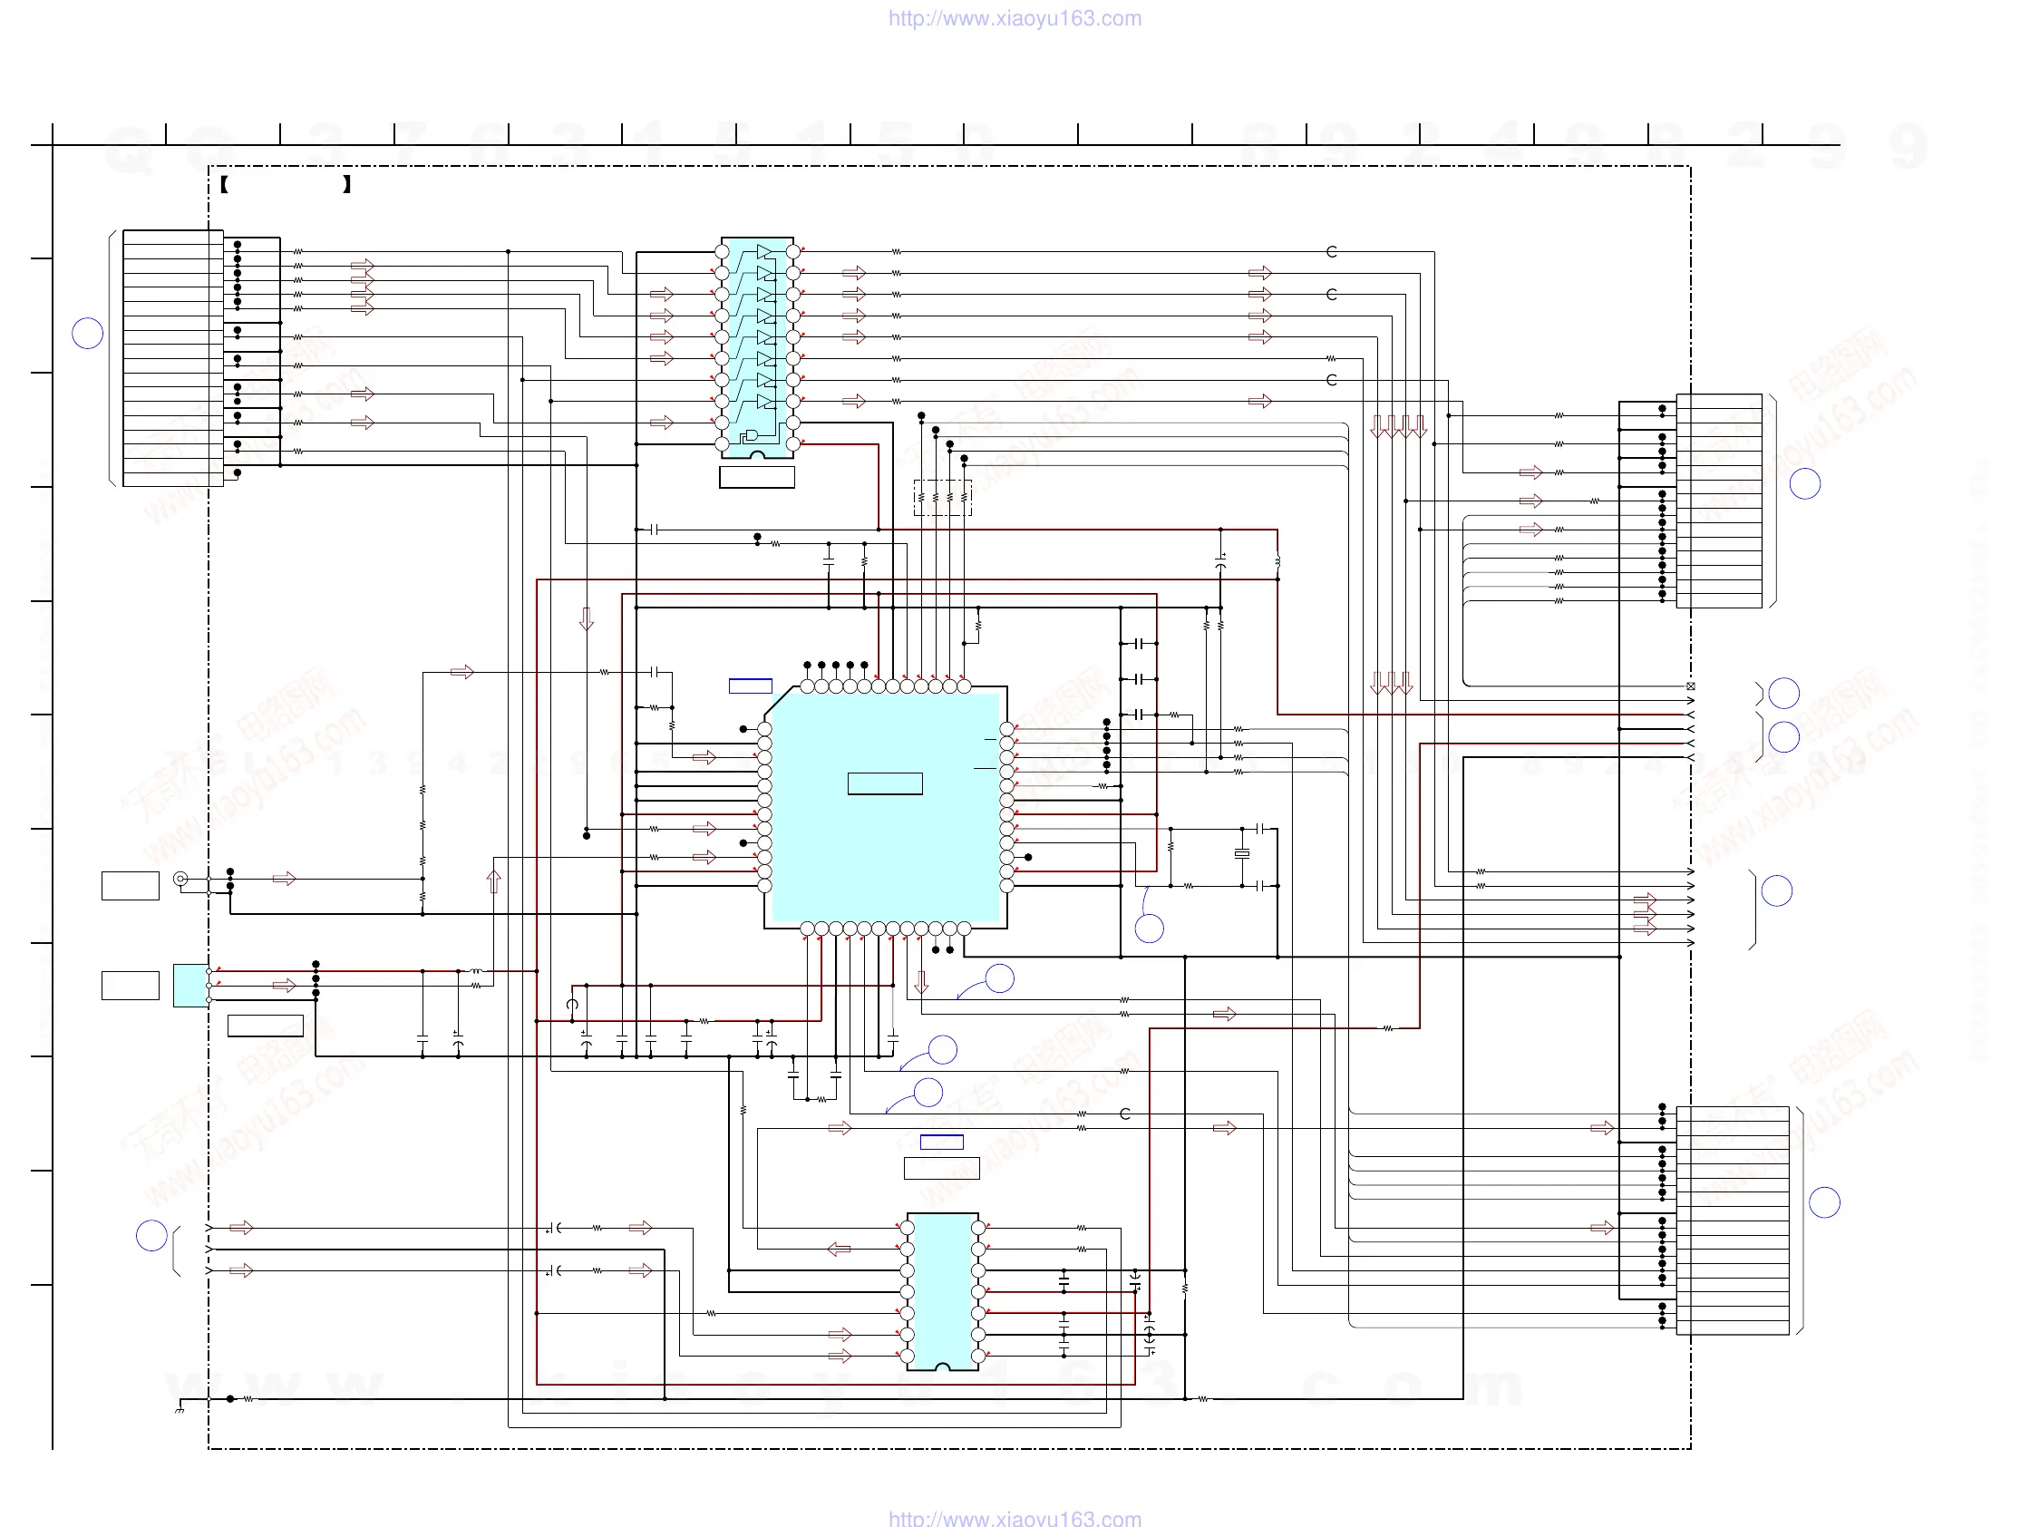Click the blue-outlined label box above main IC
The width and height of the screenshot is (2030, 1527).
click(750, 686)
